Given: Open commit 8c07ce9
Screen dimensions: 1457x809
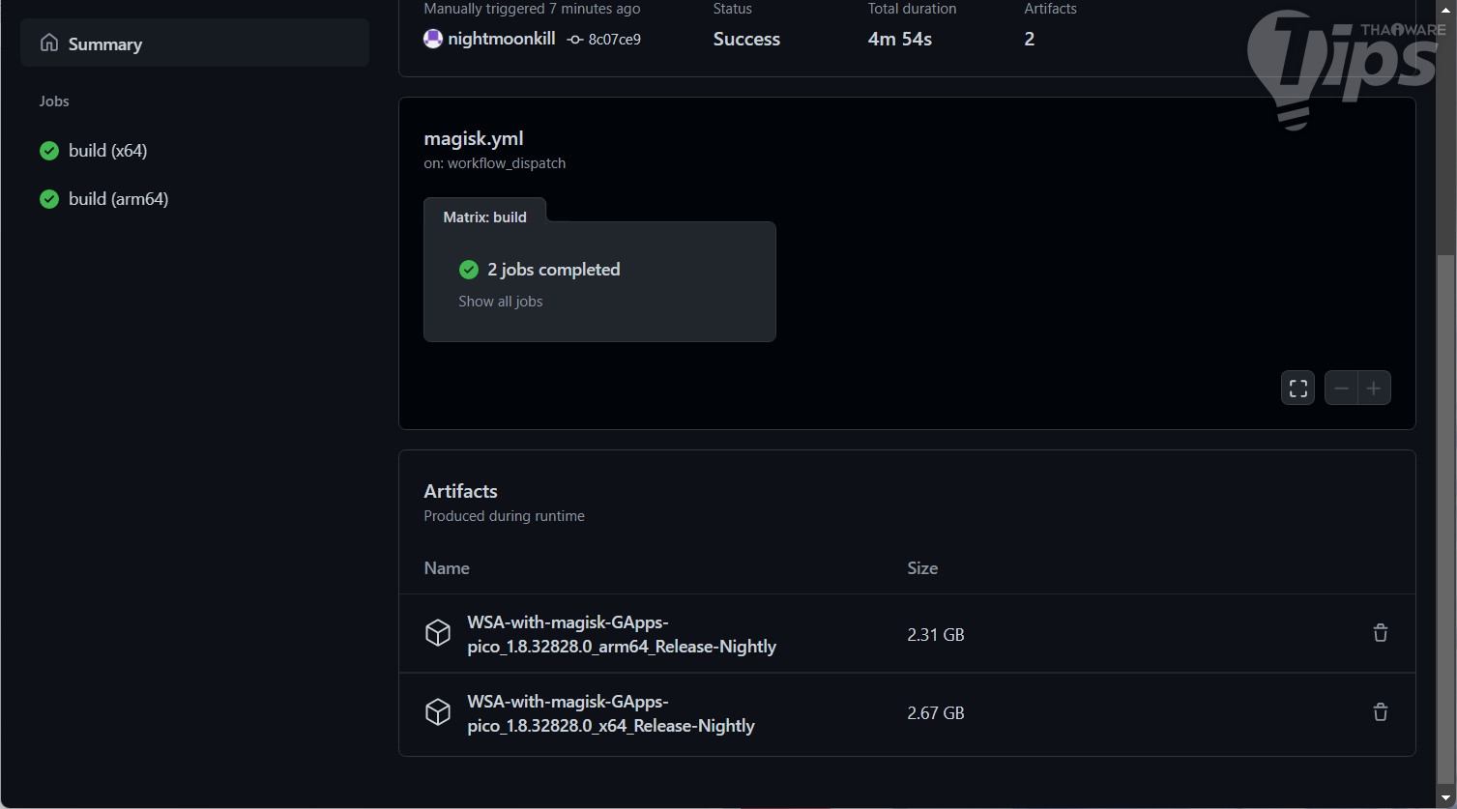Looking at the screenshot, I should (614, 40).
